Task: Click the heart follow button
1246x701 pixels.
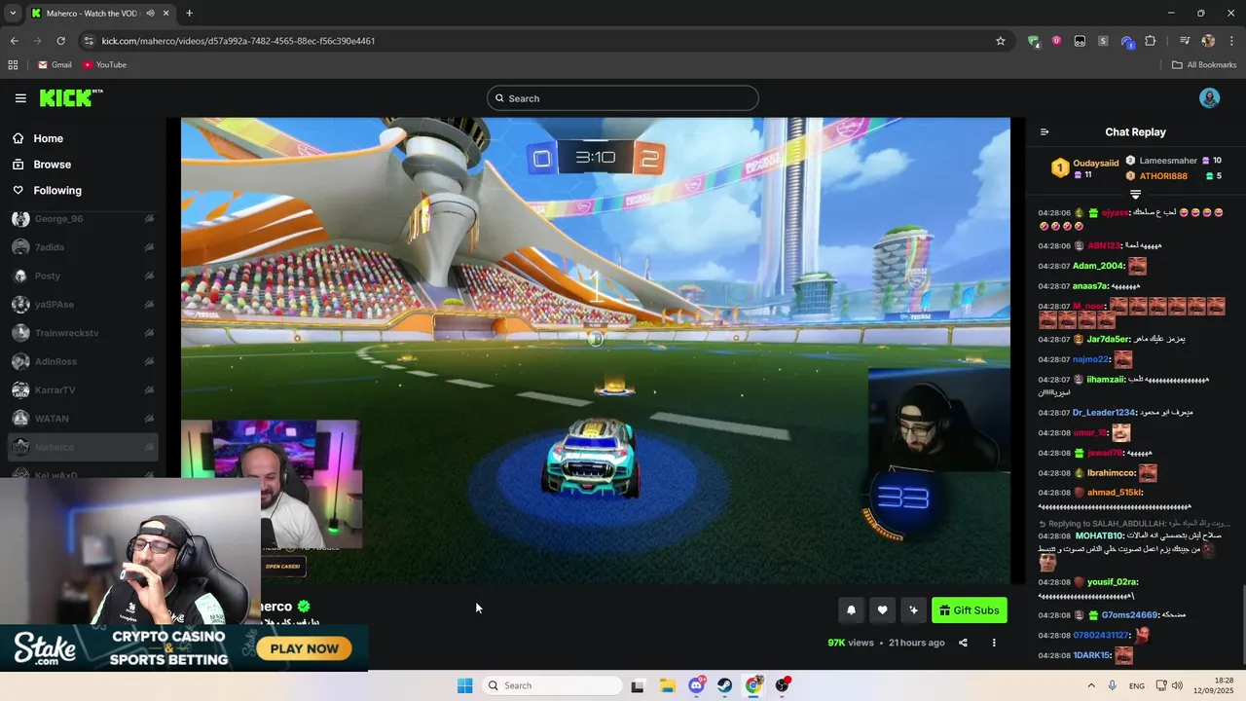Action: click(882, 610)
